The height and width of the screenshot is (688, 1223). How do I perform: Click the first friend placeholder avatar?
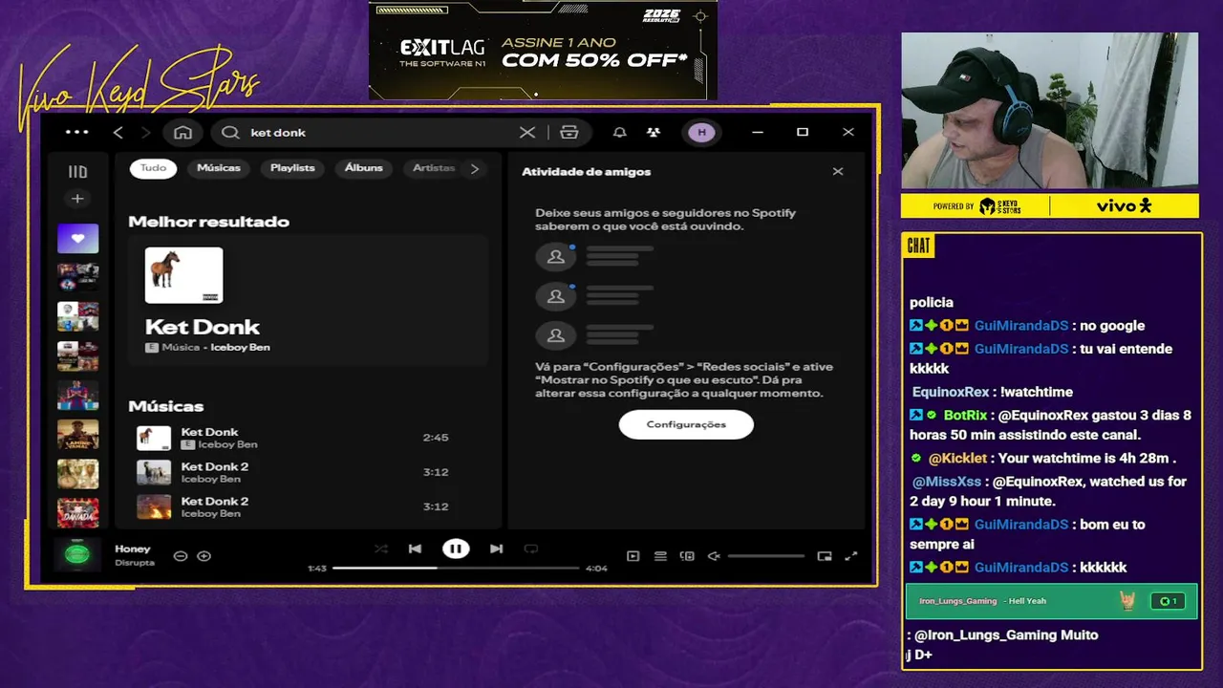[555, 257]
